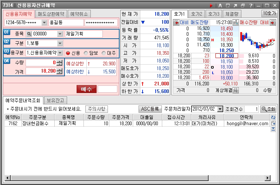Select the 예약주문내역조회 tab
280x185 pixels.
coord(23,100)
